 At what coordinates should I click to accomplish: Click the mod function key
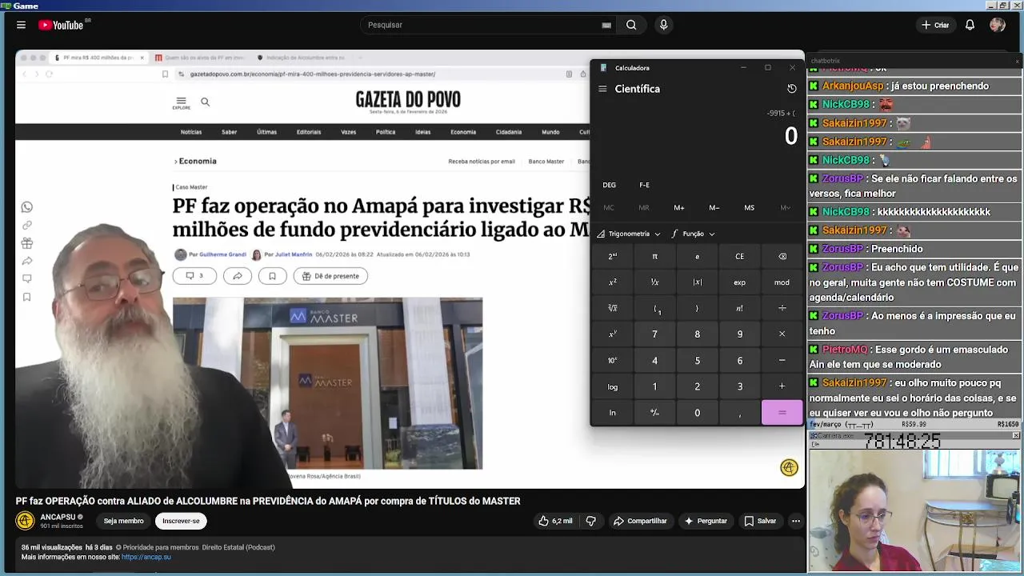(782, 282)
